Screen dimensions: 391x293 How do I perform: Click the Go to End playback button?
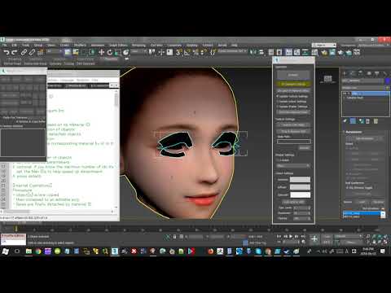[303, 236]
